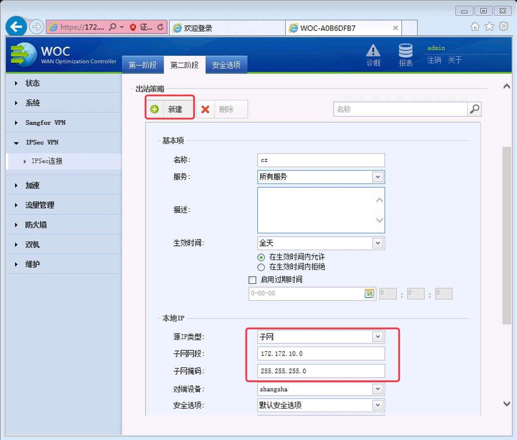Select the 在生效时间内拒绝 radio button
This screenshot has width=517, height=440.
(x=261, y=267)
